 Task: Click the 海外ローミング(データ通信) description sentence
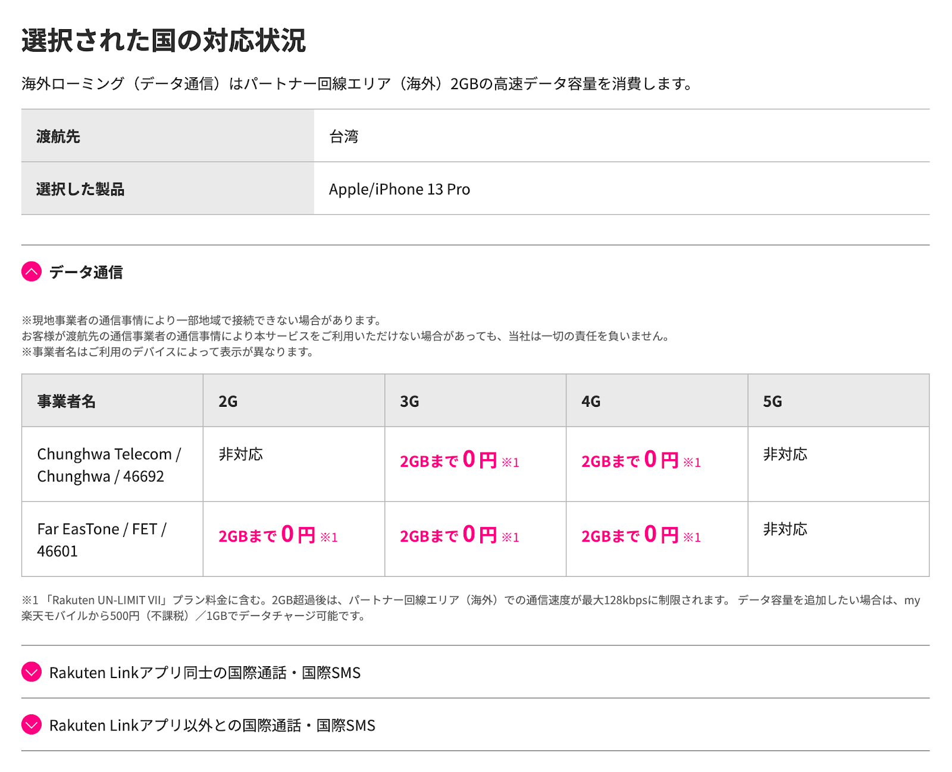358,84
